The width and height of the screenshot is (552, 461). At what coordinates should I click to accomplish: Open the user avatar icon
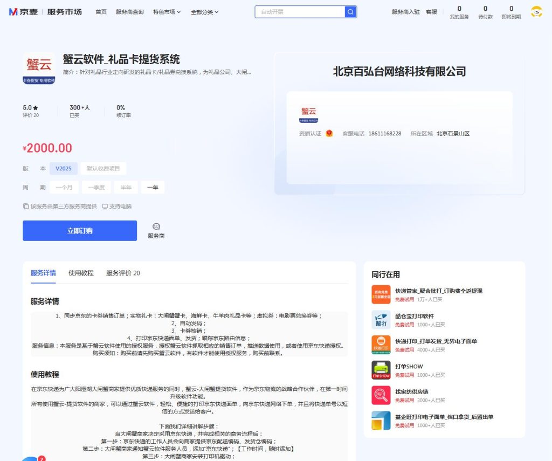click(x=536, y=12)
